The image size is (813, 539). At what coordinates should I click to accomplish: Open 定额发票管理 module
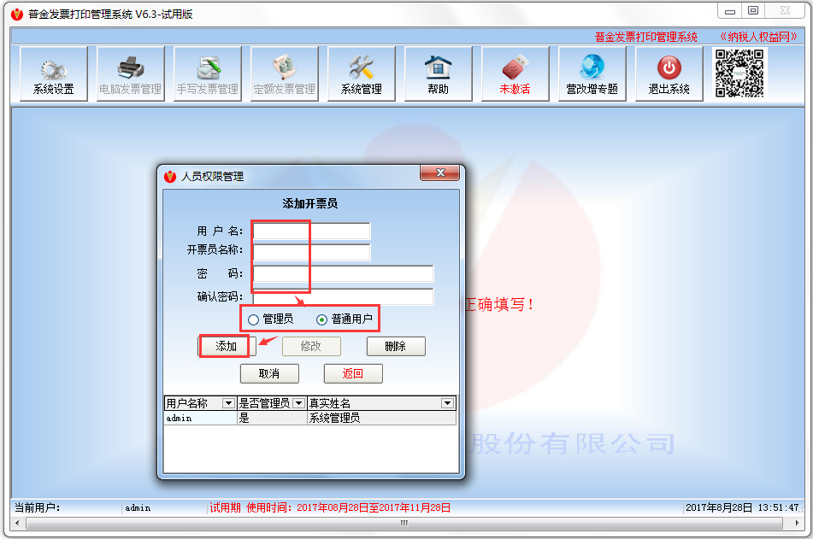283,73
